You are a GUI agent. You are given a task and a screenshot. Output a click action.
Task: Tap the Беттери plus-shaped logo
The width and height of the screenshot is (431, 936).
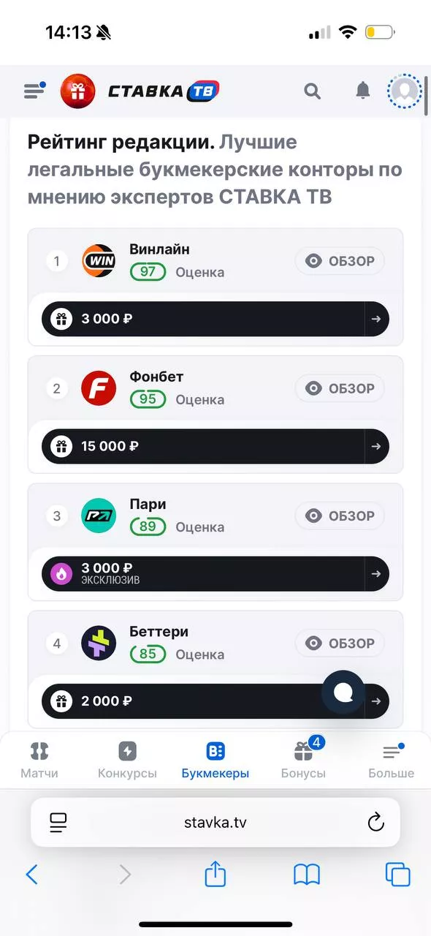coord(99,643)
